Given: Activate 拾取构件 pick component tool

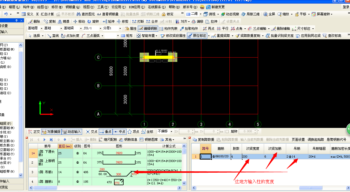Looking at the screenshot, I should (x=189, y=28).
